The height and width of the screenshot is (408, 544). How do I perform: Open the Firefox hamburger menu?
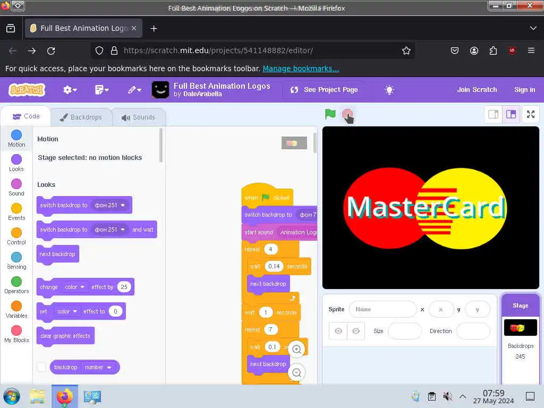(x=531, y=50)
